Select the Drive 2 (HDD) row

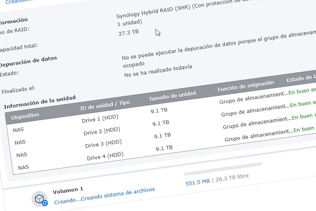[x=102, y=131]
